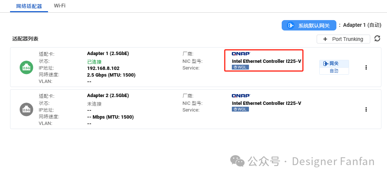The height and width of the screenshot is (177, 387).
Task: Open the three-dot menu for Adapter 1
Action: pyautogui.click(x=366, y=67)
